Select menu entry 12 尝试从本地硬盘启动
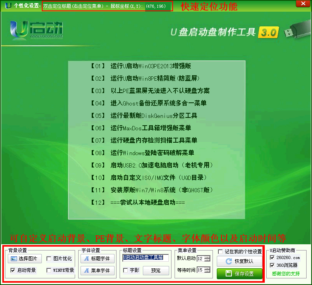This screenshot has height=285, width=312. click(x=138, y=202)
